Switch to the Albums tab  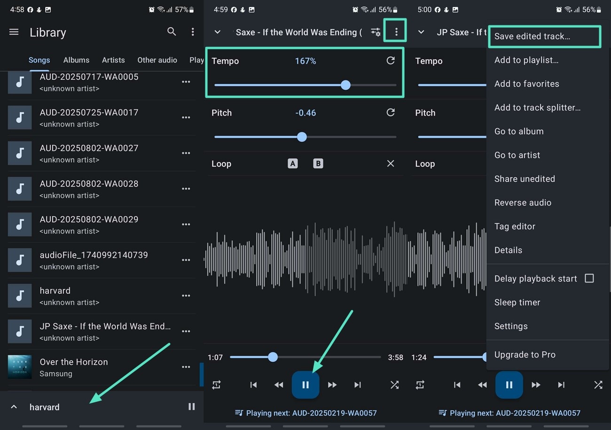[x=76, y=60]
